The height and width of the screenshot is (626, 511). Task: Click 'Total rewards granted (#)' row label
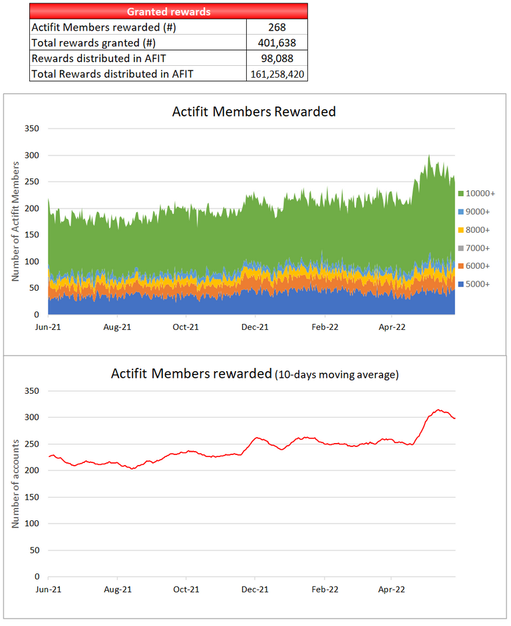tap(93, 43)
